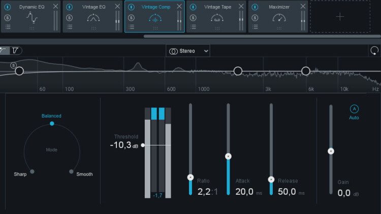Screen dimensions: 381x214
Task: Click the Gain slider handle
Action: point(331,151)
